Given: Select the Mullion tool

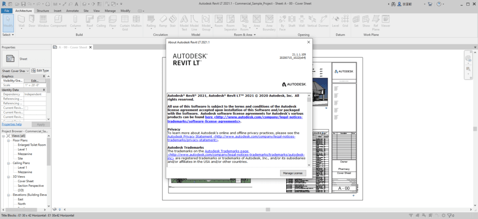Looking at the screenshot, I should pyautogui.click(x=136, y=21).
